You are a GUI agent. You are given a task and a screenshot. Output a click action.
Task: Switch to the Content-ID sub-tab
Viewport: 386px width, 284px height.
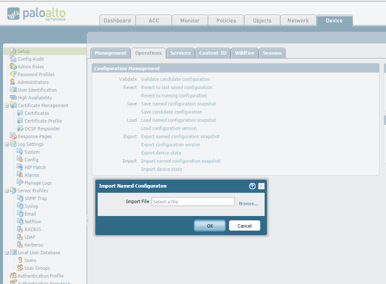213,53
